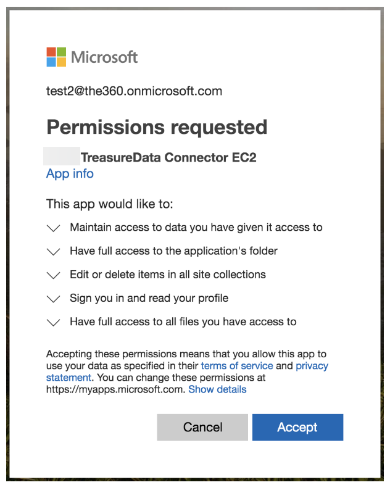Expand full access to all files permission

(54, 322)
